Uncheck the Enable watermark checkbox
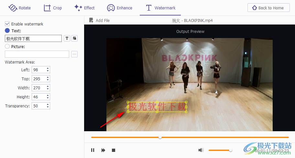 point(7,24)
